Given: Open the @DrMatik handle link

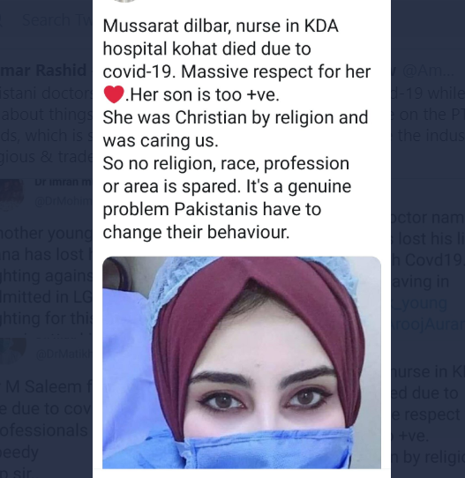Looking at the screenshot, I should point(64,355).
